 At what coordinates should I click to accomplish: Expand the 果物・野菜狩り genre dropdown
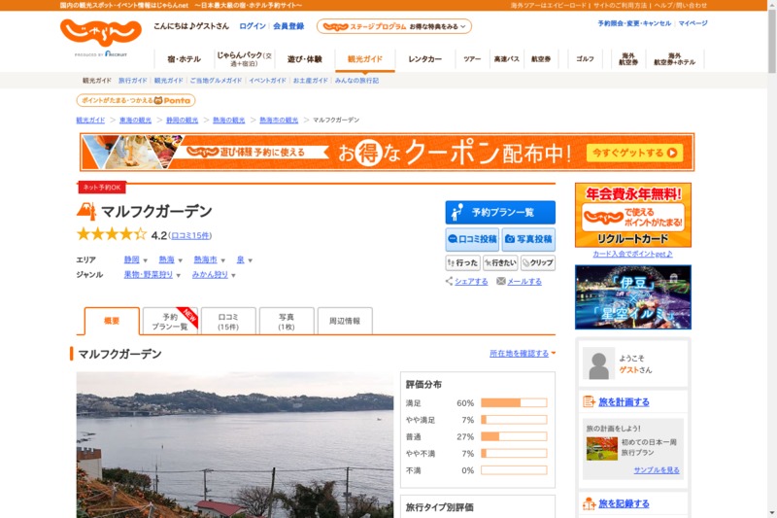(x=179, y=275)
